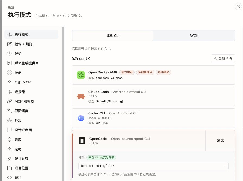Click the Claude Code pixel crab logo
The image size is (243, 181).
click(x=81, y=96)
